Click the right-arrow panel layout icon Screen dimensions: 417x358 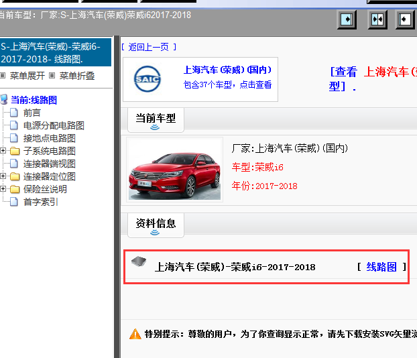347,19
